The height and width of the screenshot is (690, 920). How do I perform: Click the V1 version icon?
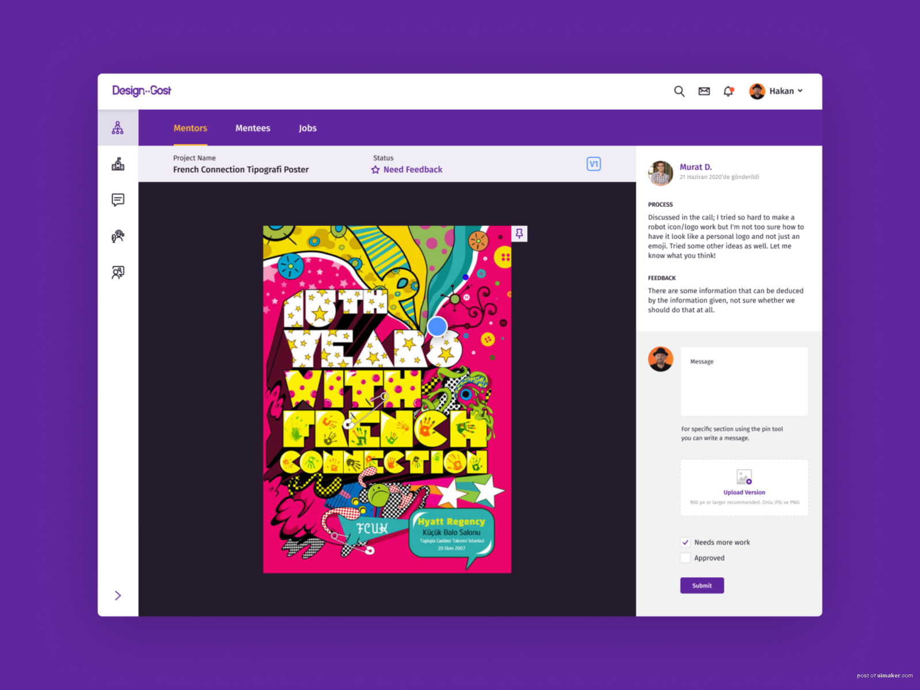pyautogui.click(x=594, y=164)
